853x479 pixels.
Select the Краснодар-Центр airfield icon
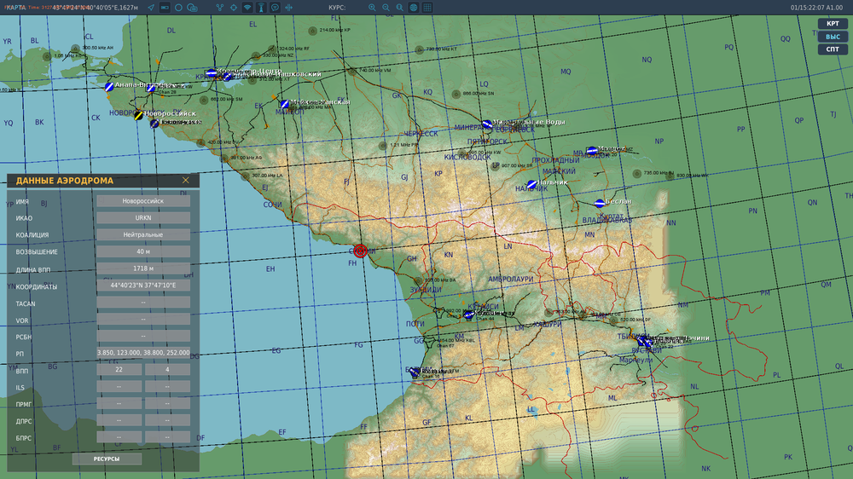211,72
